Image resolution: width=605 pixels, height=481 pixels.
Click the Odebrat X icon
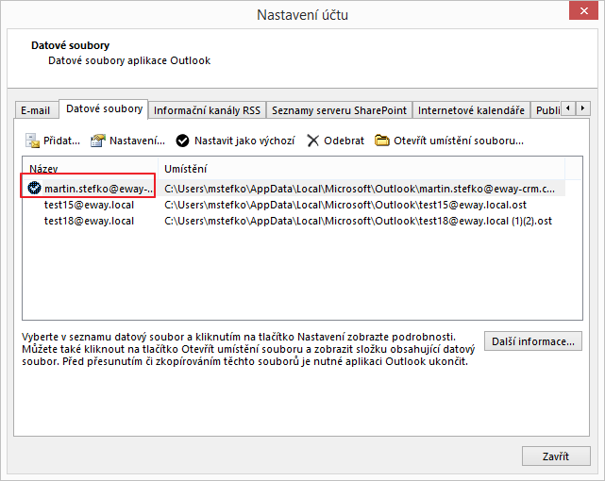(313, 141)
